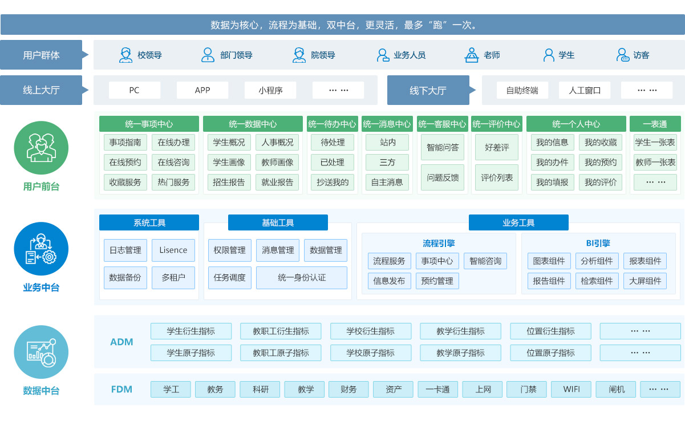This screenshot has width=685, height=421.
Task: Click the 一卡通 data source box
Action: (x=438, y=389)
